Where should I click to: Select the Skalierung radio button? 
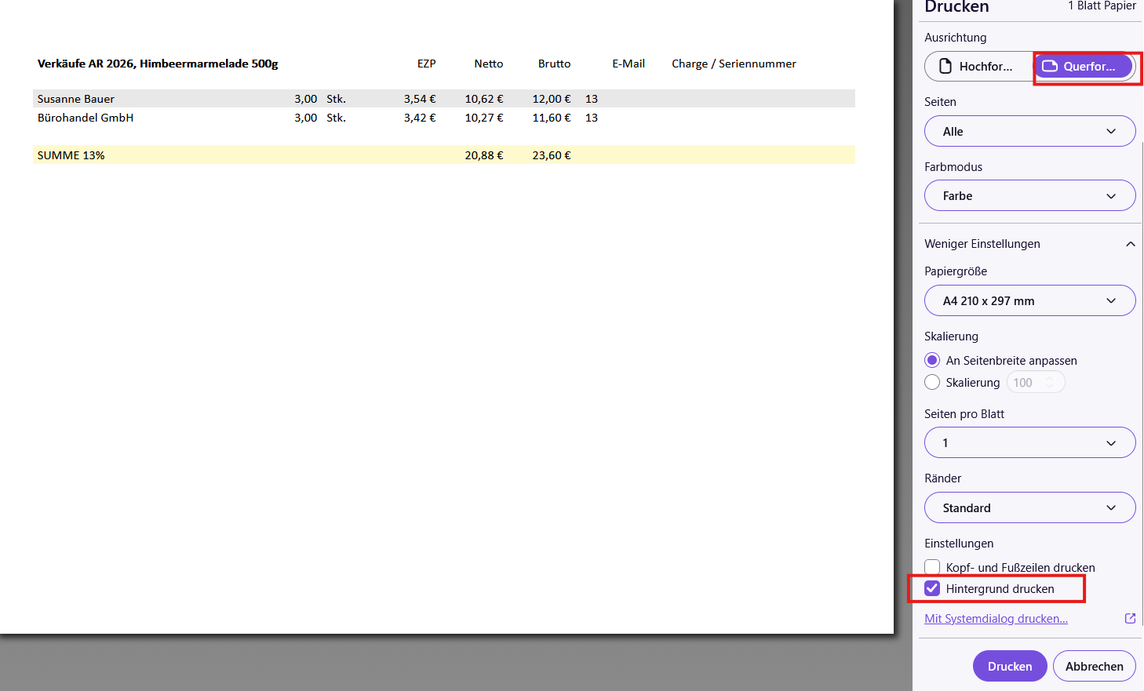pos(932,383)
